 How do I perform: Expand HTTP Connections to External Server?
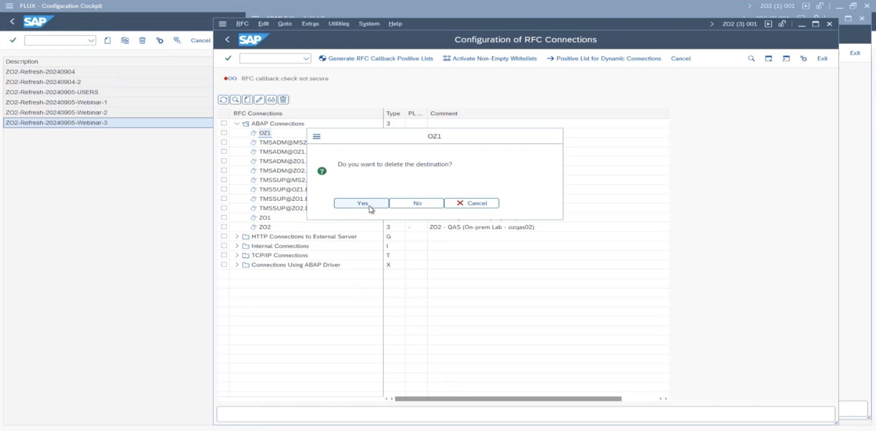click(x=237, y=237)
